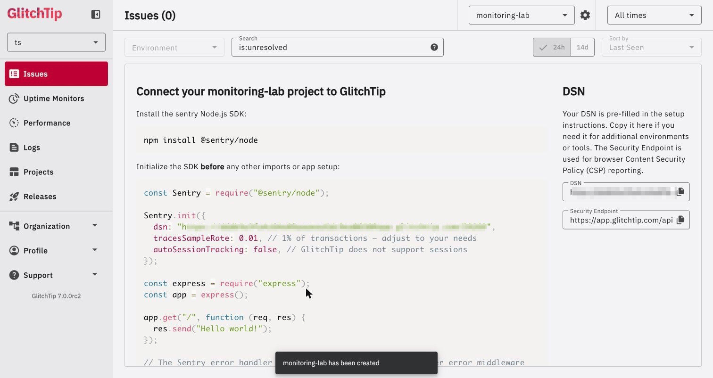713x378 pixels.
Task: Click the GlitchTip 7.0.0rc2 version text
Action: (x=56, y=296)
